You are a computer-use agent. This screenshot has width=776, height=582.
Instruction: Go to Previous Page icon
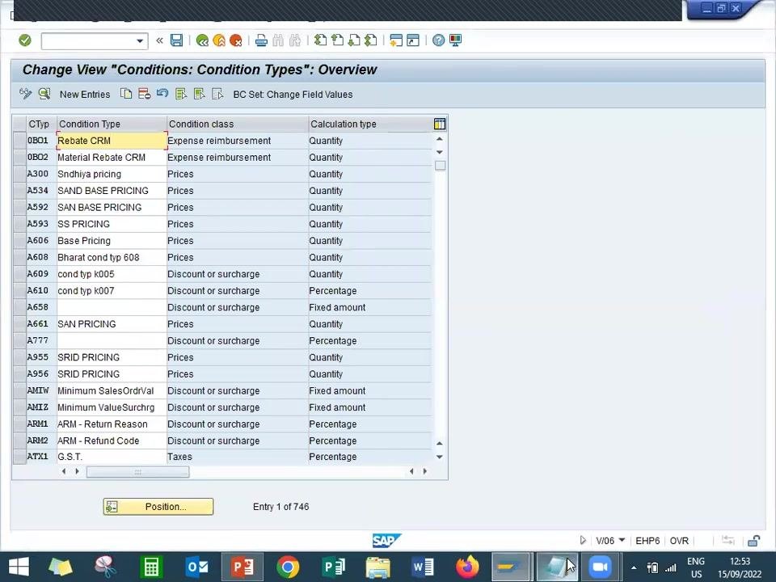tap(338, 40)
